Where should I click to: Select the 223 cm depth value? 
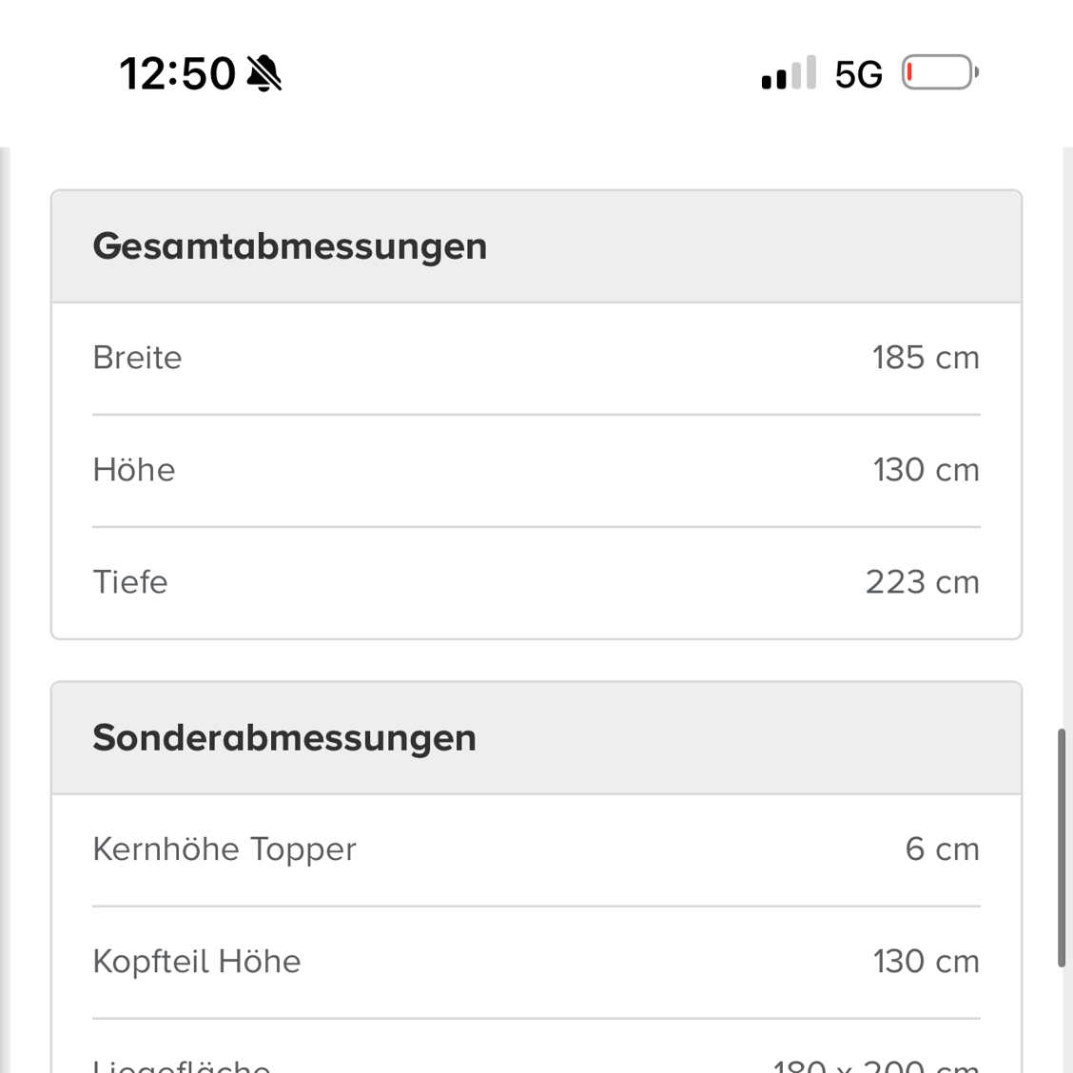[923, 582]
